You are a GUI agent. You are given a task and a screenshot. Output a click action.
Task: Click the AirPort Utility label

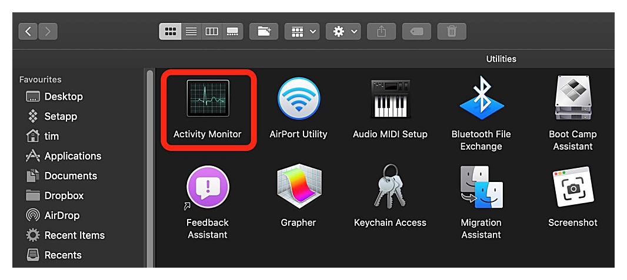click(x=298, y=134)
